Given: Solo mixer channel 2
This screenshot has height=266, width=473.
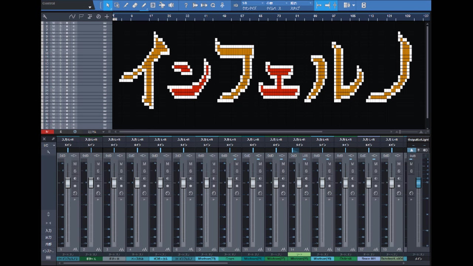Looking at the screenshot, I should (98, 171).
